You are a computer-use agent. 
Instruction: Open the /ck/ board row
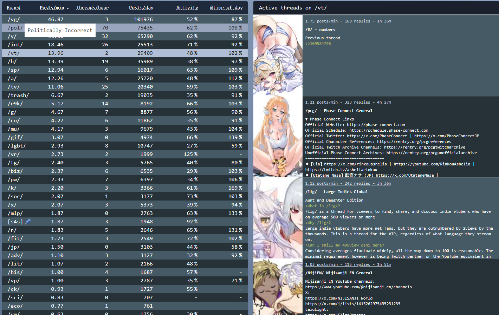click(x=125, y=289)
